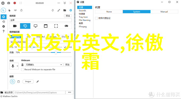Select the window source icon
The image size is (181, 99).
(46, 26)
